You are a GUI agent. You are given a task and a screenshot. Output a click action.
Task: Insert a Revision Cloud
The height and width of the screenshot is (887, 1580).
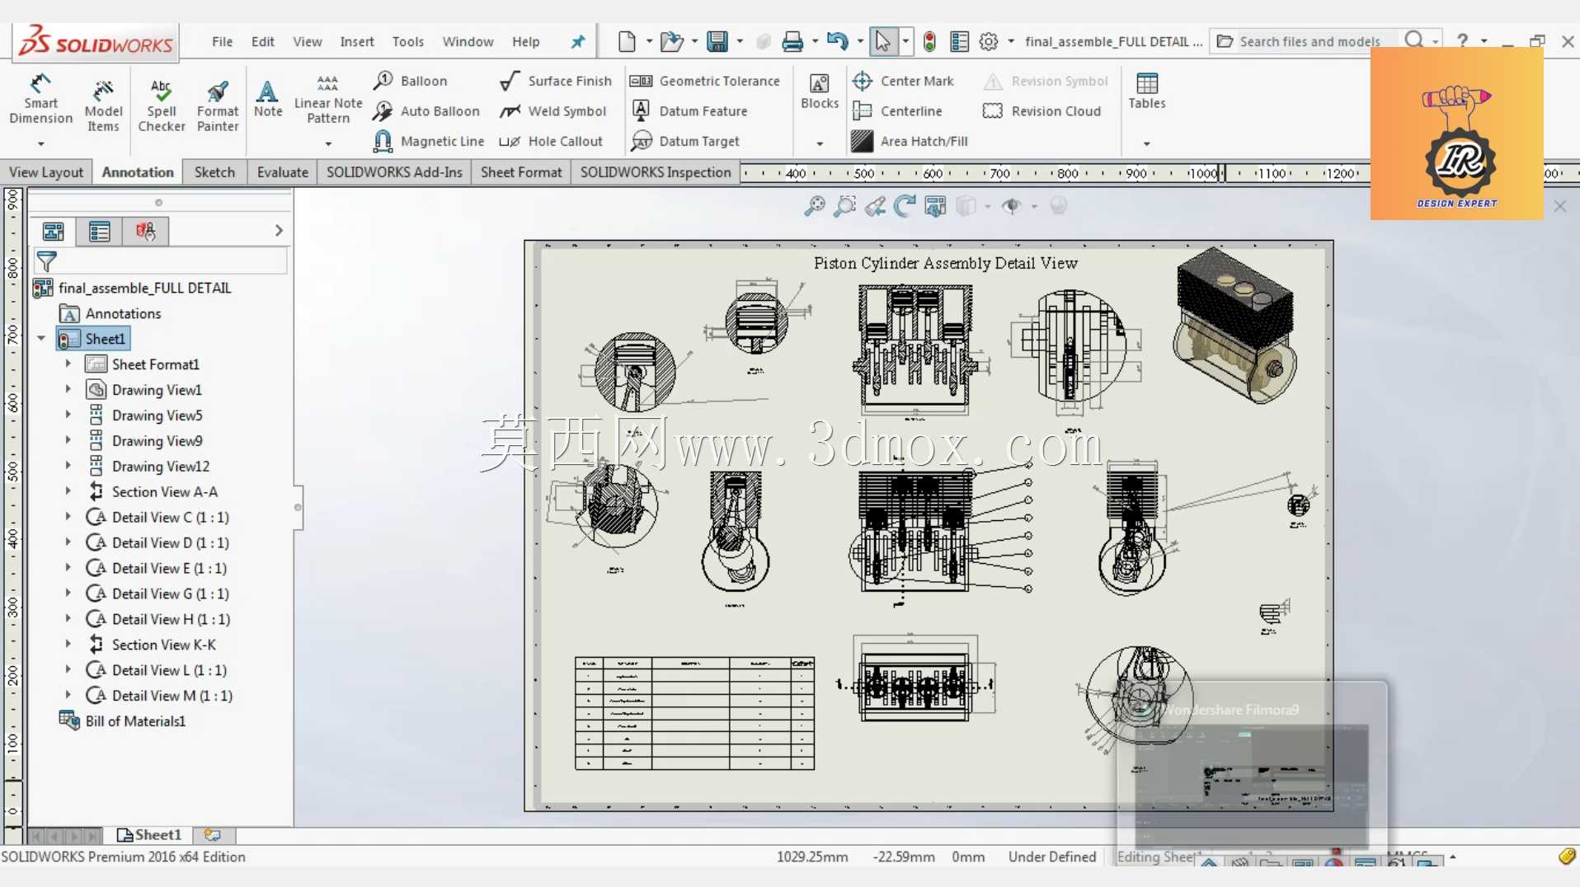pos(1042,111)
